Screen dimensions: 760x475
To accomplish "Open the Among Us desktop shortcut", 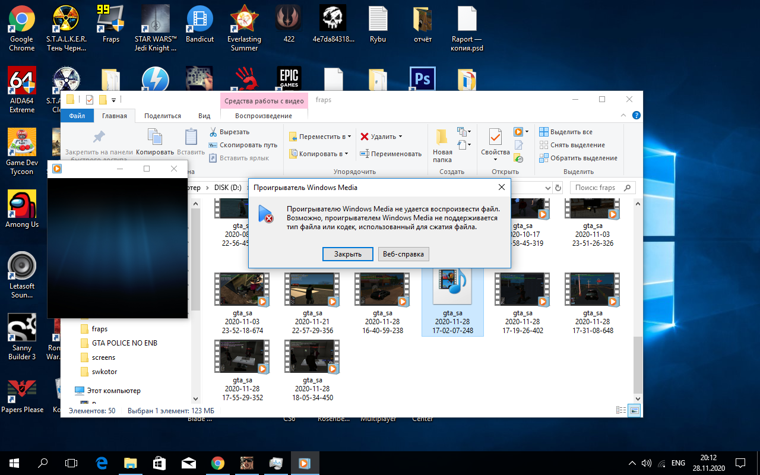I will click(22, 209).
